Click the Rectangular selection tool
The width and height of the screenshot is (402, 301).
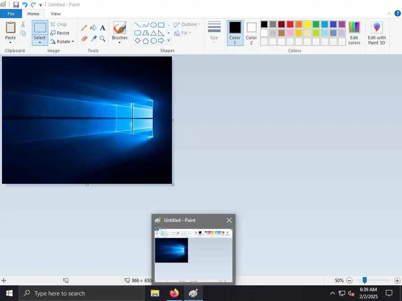pos(40,28)
